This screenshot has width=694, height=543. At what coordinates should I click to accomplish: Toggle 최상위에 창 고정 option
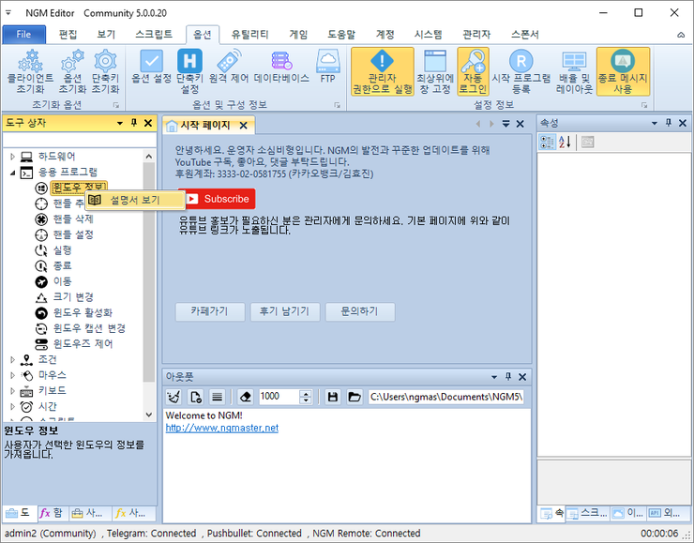pyautogui.click(x=435, y=71)
